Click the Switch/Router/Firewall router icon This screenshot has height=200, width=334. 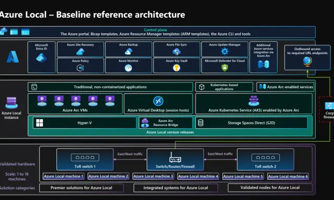(175, 157)
